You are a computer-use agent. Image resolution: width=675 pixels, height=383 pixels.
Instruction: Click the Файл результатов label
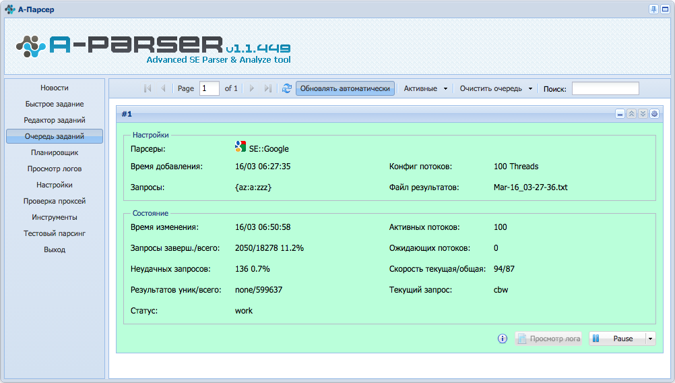click(424, 187)
